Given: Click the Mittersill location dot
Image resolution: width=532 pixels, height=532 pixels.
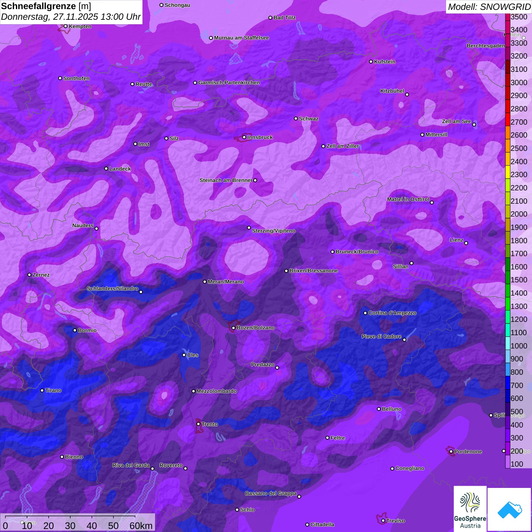Looking at the screenshot, I should pos(422,135).
